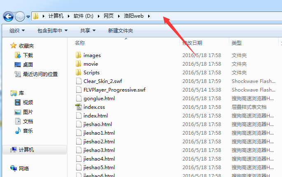Open 桌面 in favorites sidebar

click(28, 64)
